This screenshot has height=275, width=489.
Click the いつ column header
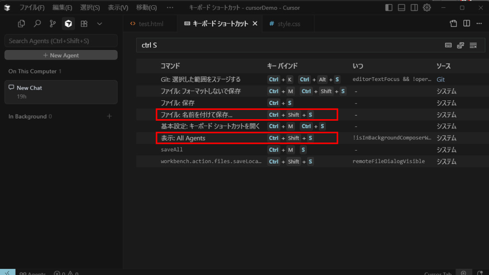click(358, 66)
